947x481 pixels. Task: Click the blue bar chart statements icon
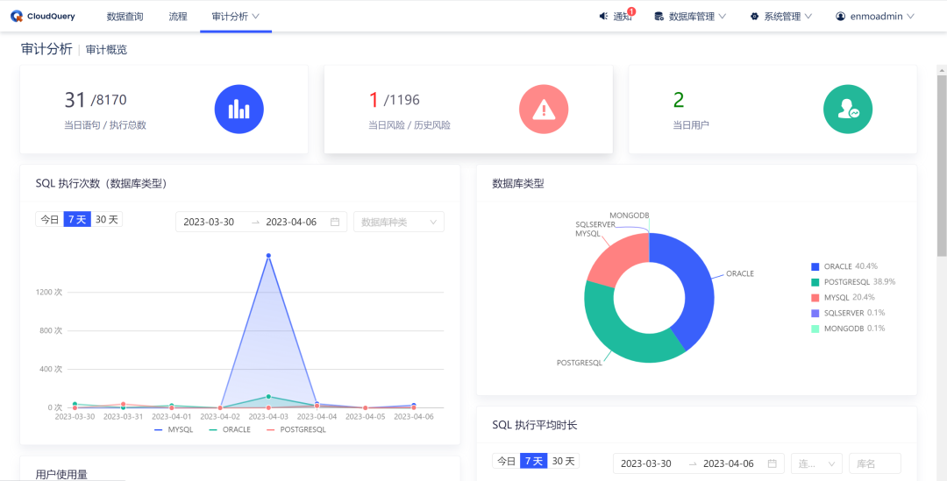pyautogui.click(x=239, y=110)
